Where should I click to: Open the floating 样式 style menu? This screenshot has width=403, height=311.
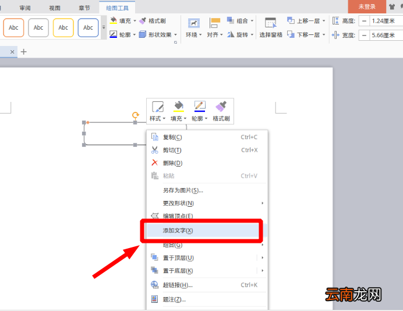click(x=158, y=111)
